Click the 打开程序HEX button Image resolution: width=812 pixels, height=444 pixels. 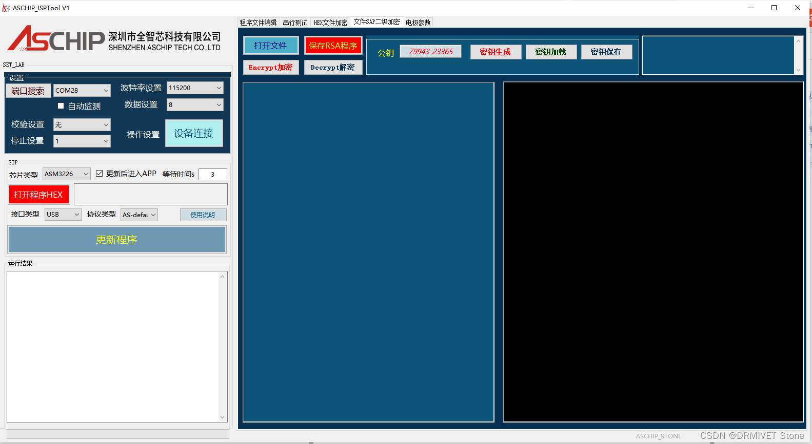pyautogui.click(x=39, y=195)
